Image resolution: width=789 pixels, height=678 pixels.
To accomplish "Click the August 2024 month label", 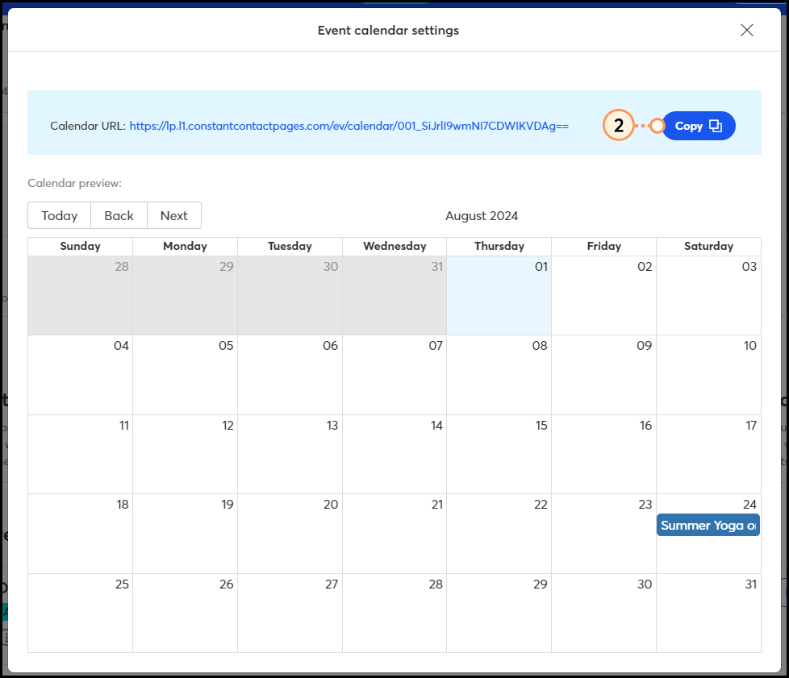I will [x=482, y=216].
